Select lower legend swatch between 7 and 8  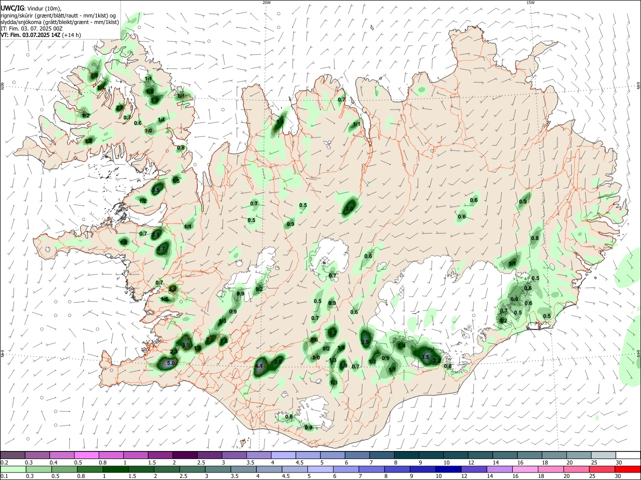[371, 469]
